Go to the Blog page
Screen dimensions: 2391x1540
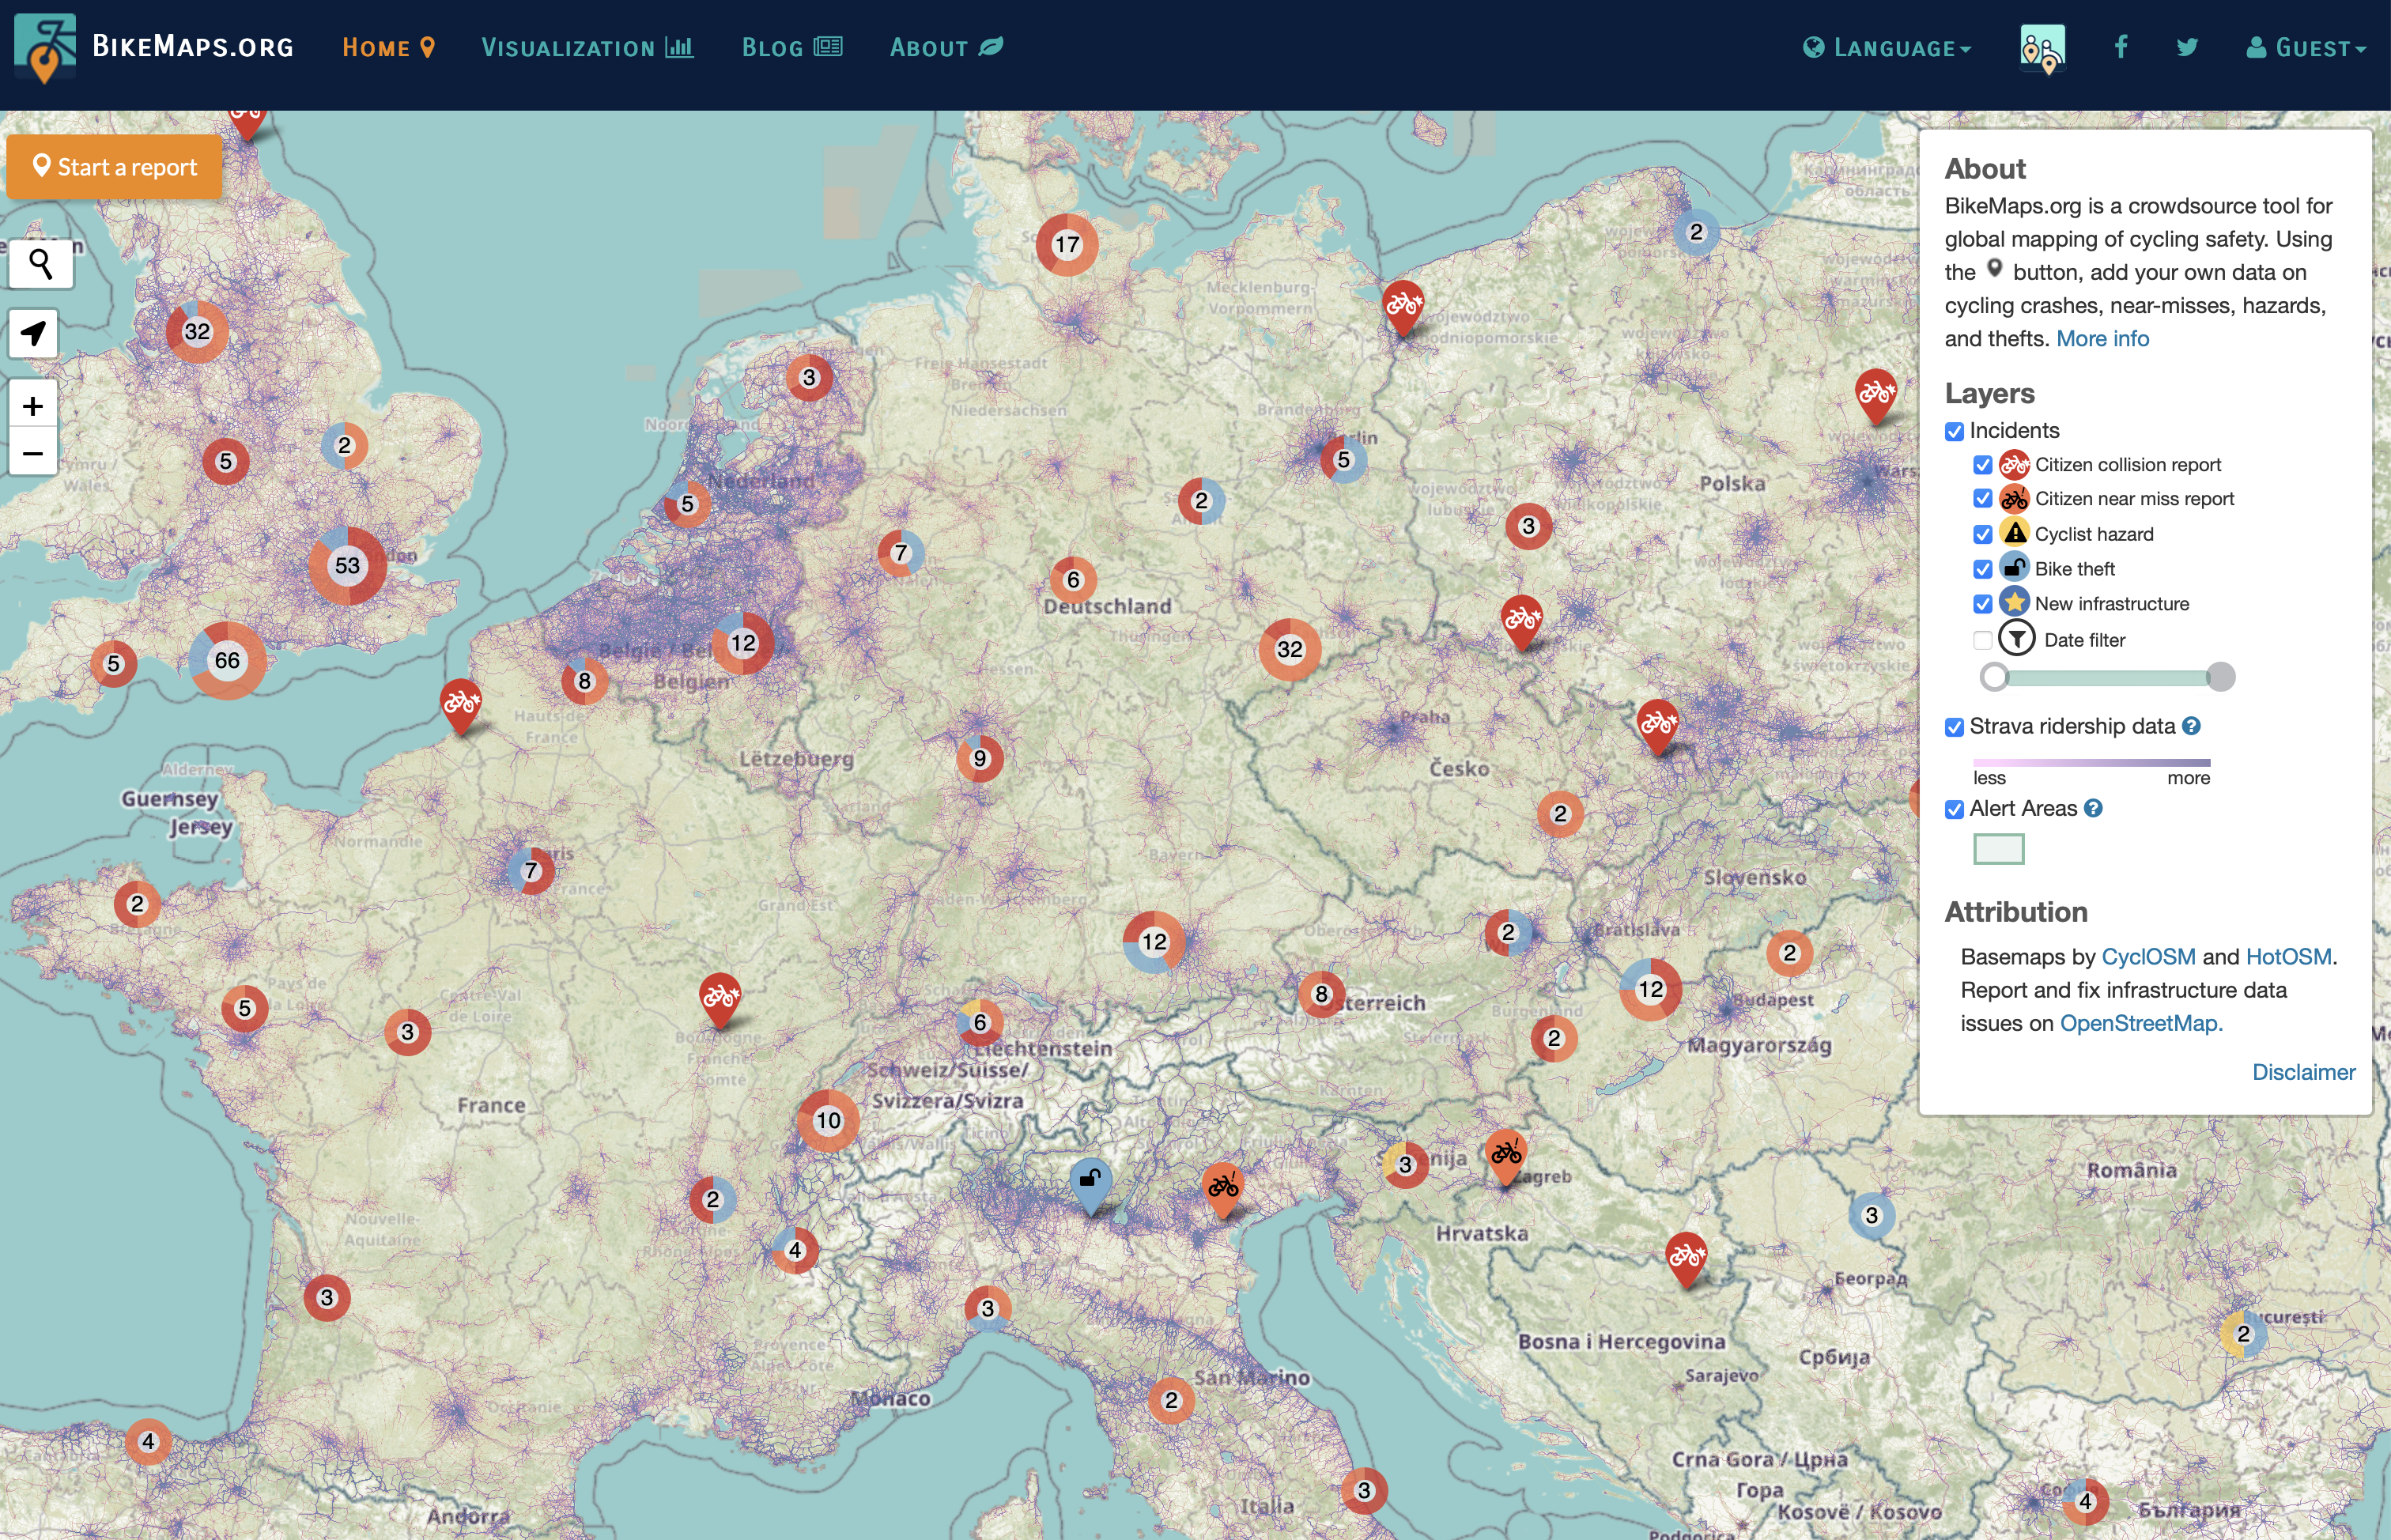point(791,48)
